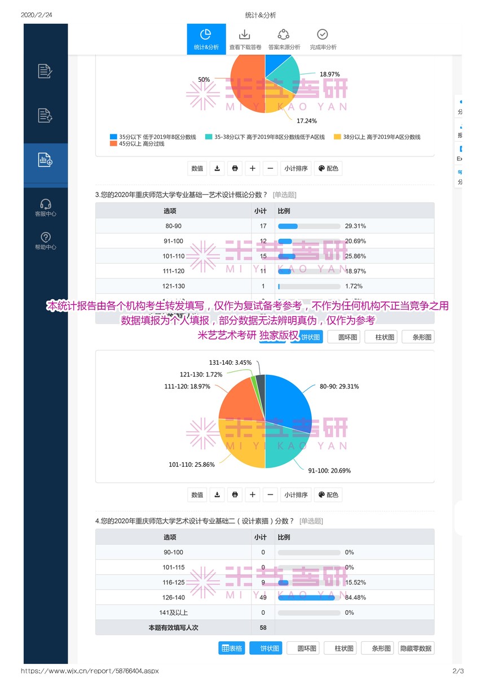
Task: Open the 答案来源分析 tab
Action: click(284, 39)
